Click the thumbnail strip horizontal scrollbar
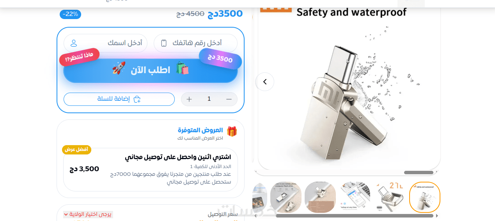The width and height of the screenshot is (495, 221). [355, 216]
